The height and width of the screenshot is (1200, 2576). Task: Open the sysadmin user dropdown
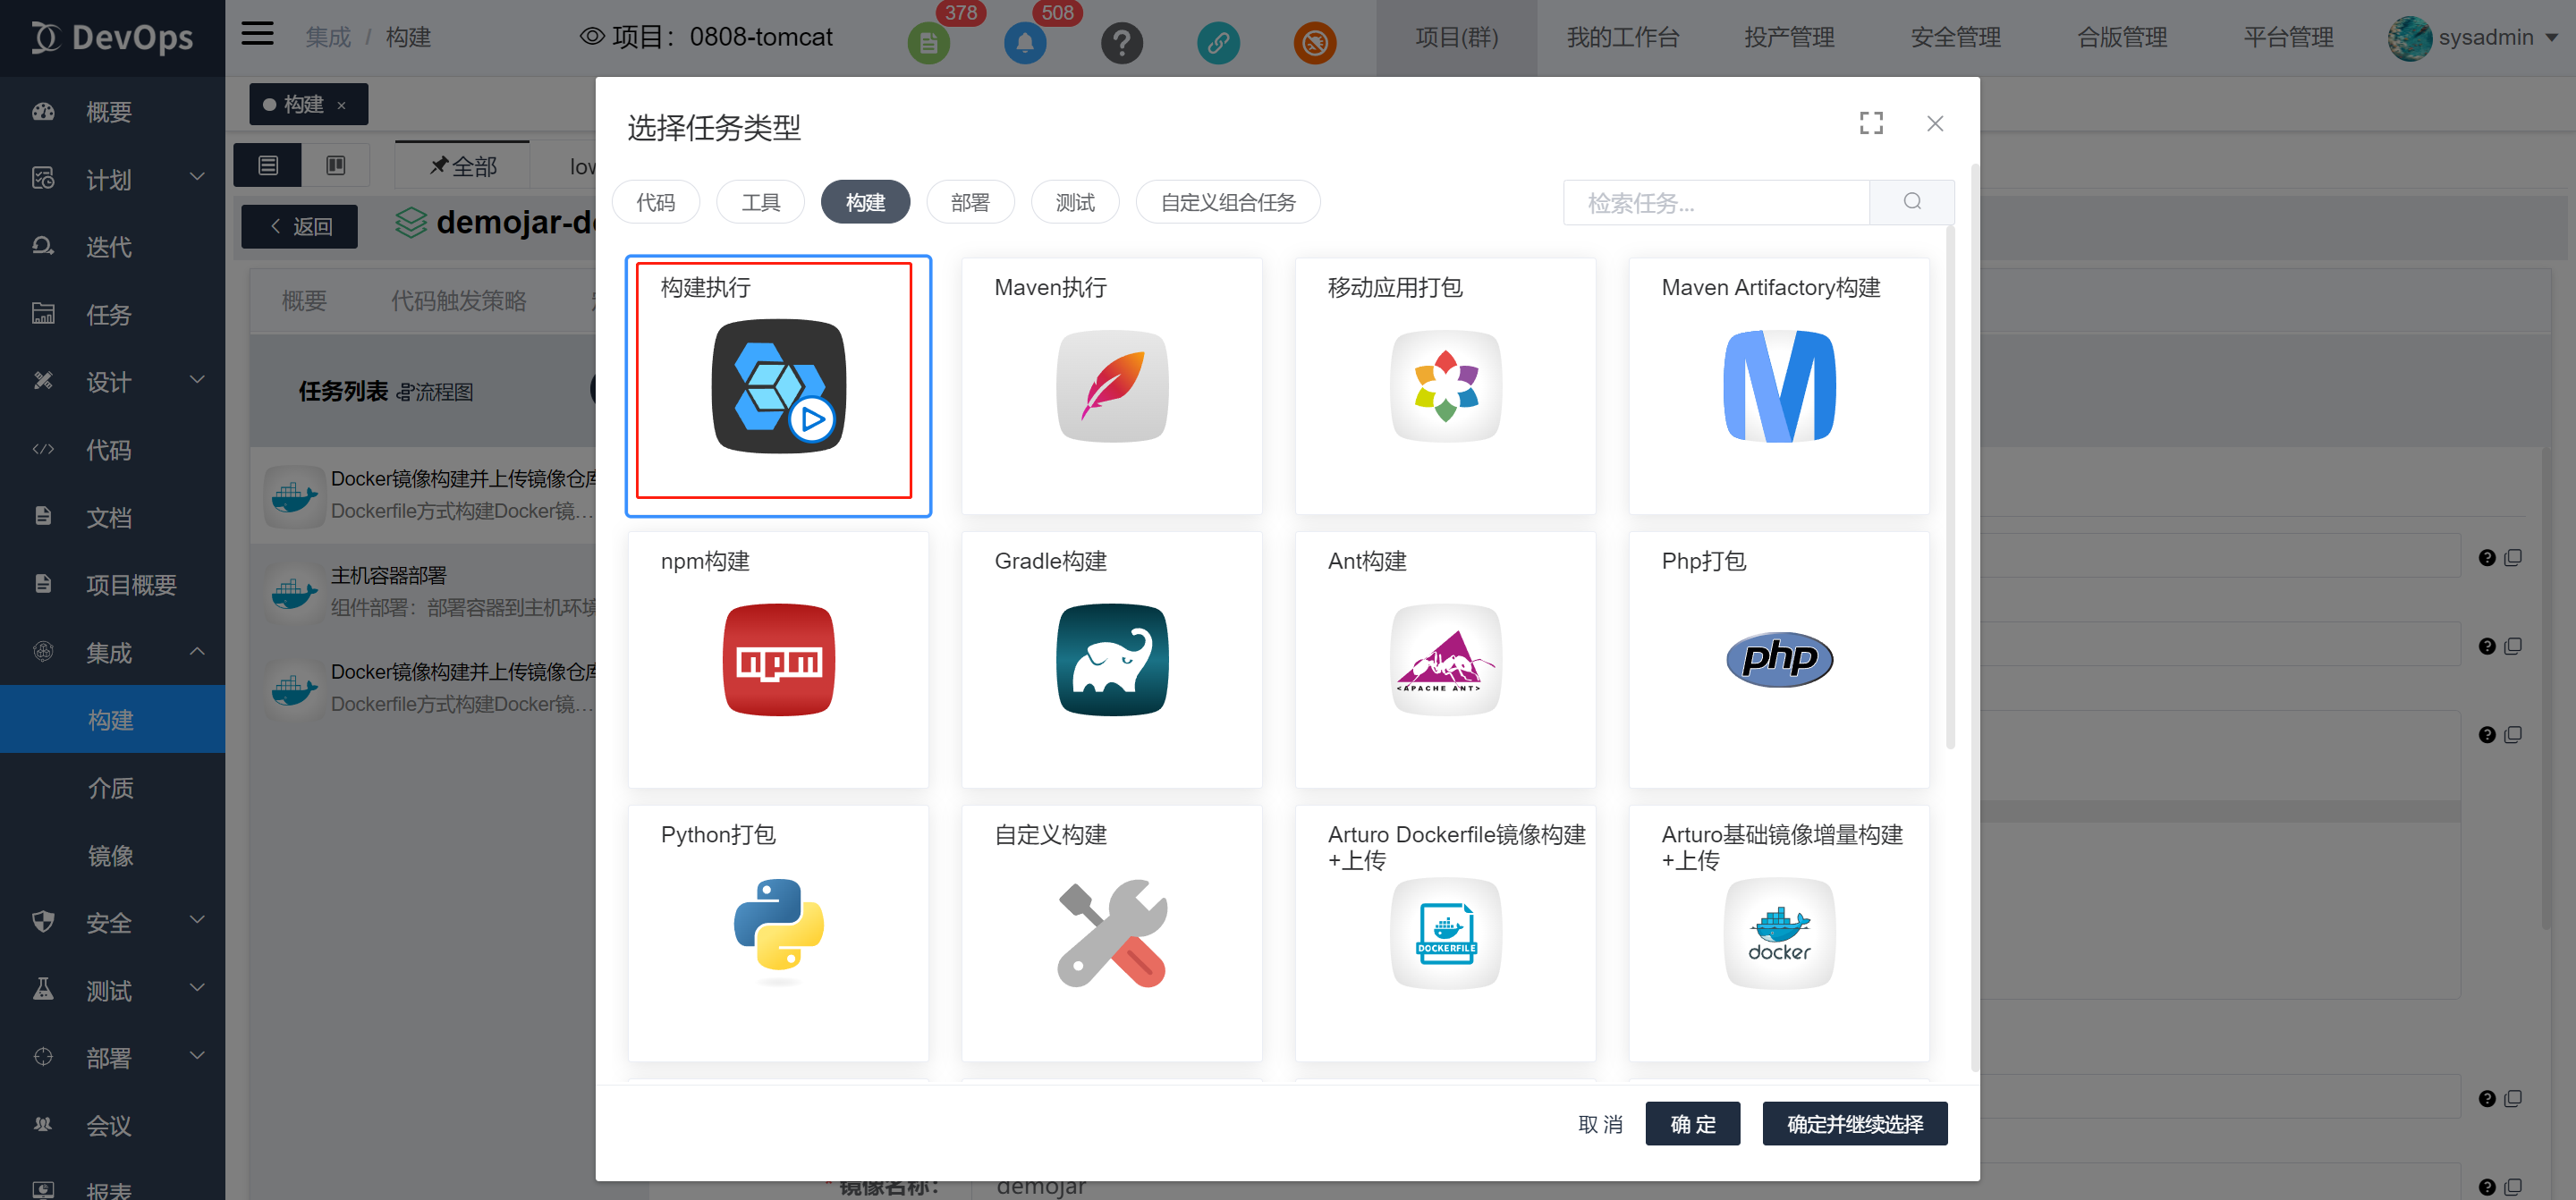pyautogui.click(x=2472, y=38)
